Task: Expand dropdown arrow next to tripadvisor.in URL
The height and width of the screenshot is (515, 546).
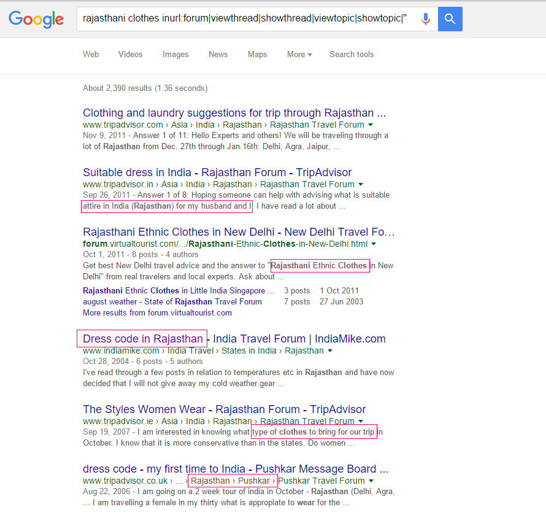Action: tap(361, 184)
